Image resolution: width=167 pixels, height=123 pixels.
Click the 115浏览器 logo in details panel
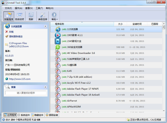point(8,26)
